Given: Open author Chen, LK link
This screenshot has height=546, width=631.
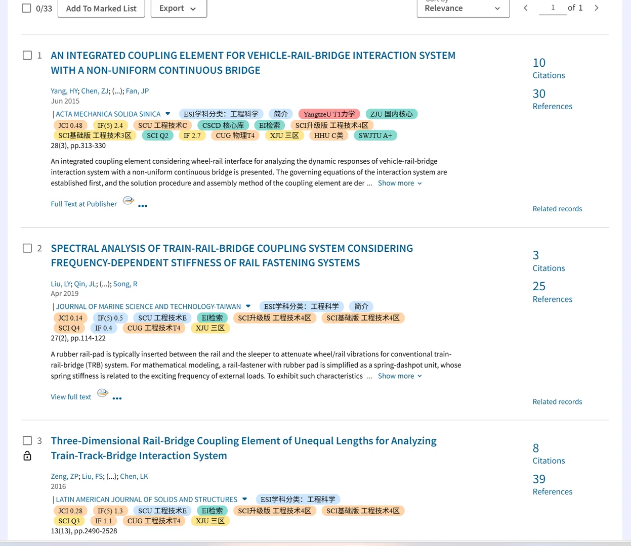Looking at the screenshot, I should [x=134, y=476].
